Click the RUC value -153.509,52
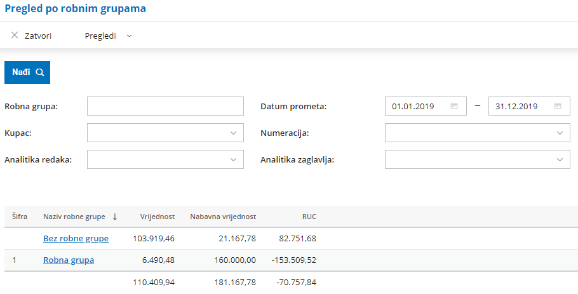Viewport: 578px width, 294px height. [294, 260]
